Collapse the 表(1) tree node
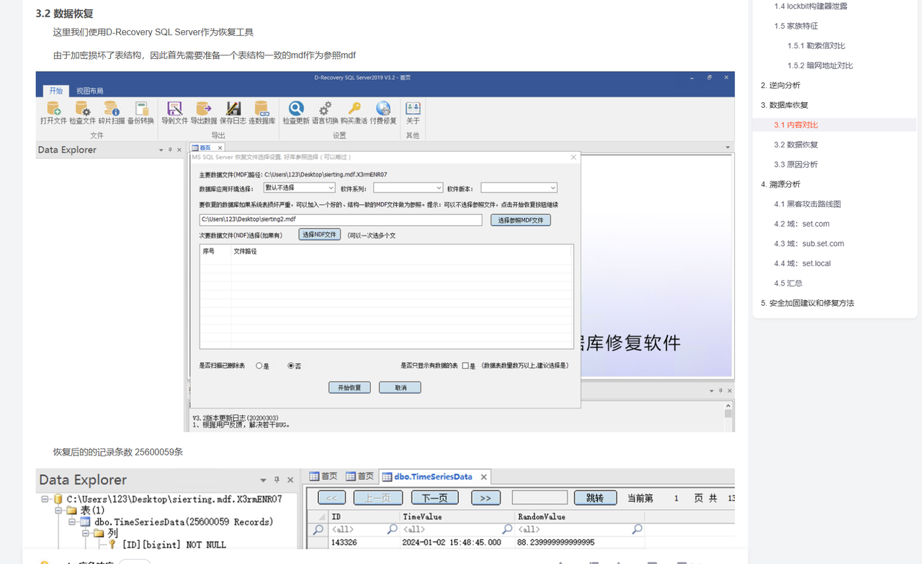Screen dimensions: 922x564 (x=58, y=510)
